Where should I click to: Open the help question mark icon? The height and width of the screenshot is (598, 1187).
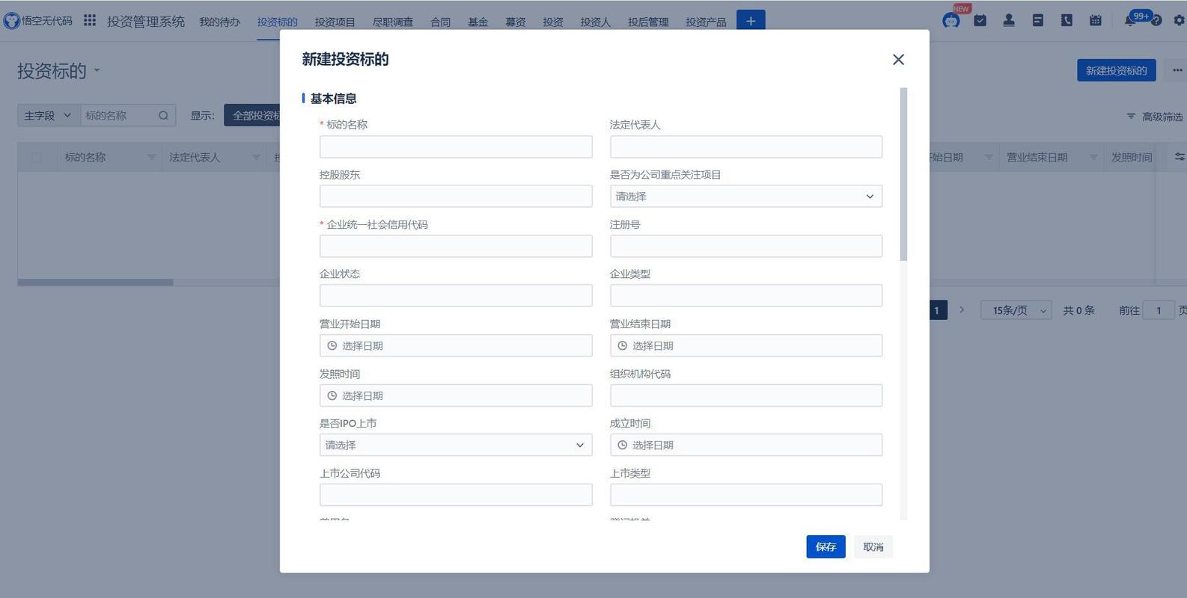coord(1156,21)
